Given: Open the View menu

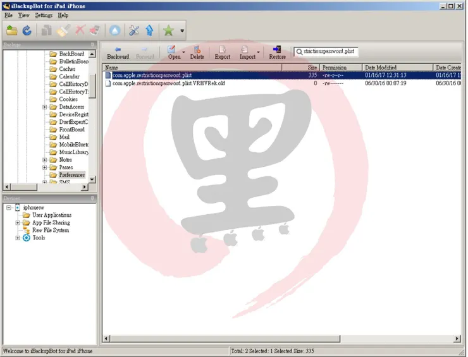Looking at the screenshot, I should click(x=23, y=15).
